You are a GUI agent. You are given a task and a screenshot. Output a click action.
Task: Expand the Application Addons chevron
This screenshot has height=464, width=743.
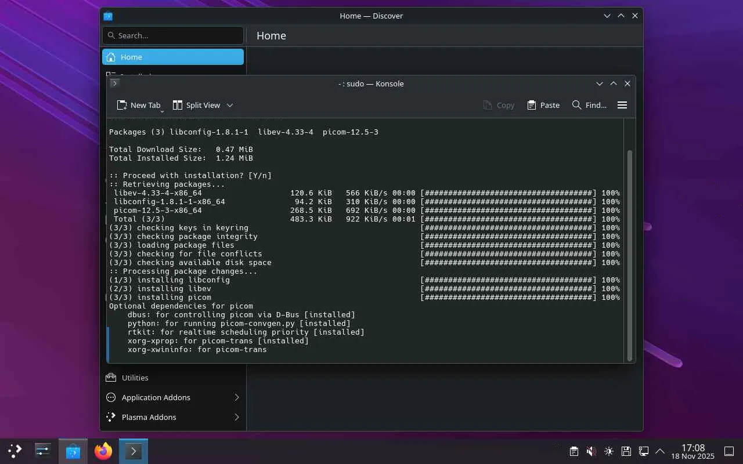(x=237, y=397)
